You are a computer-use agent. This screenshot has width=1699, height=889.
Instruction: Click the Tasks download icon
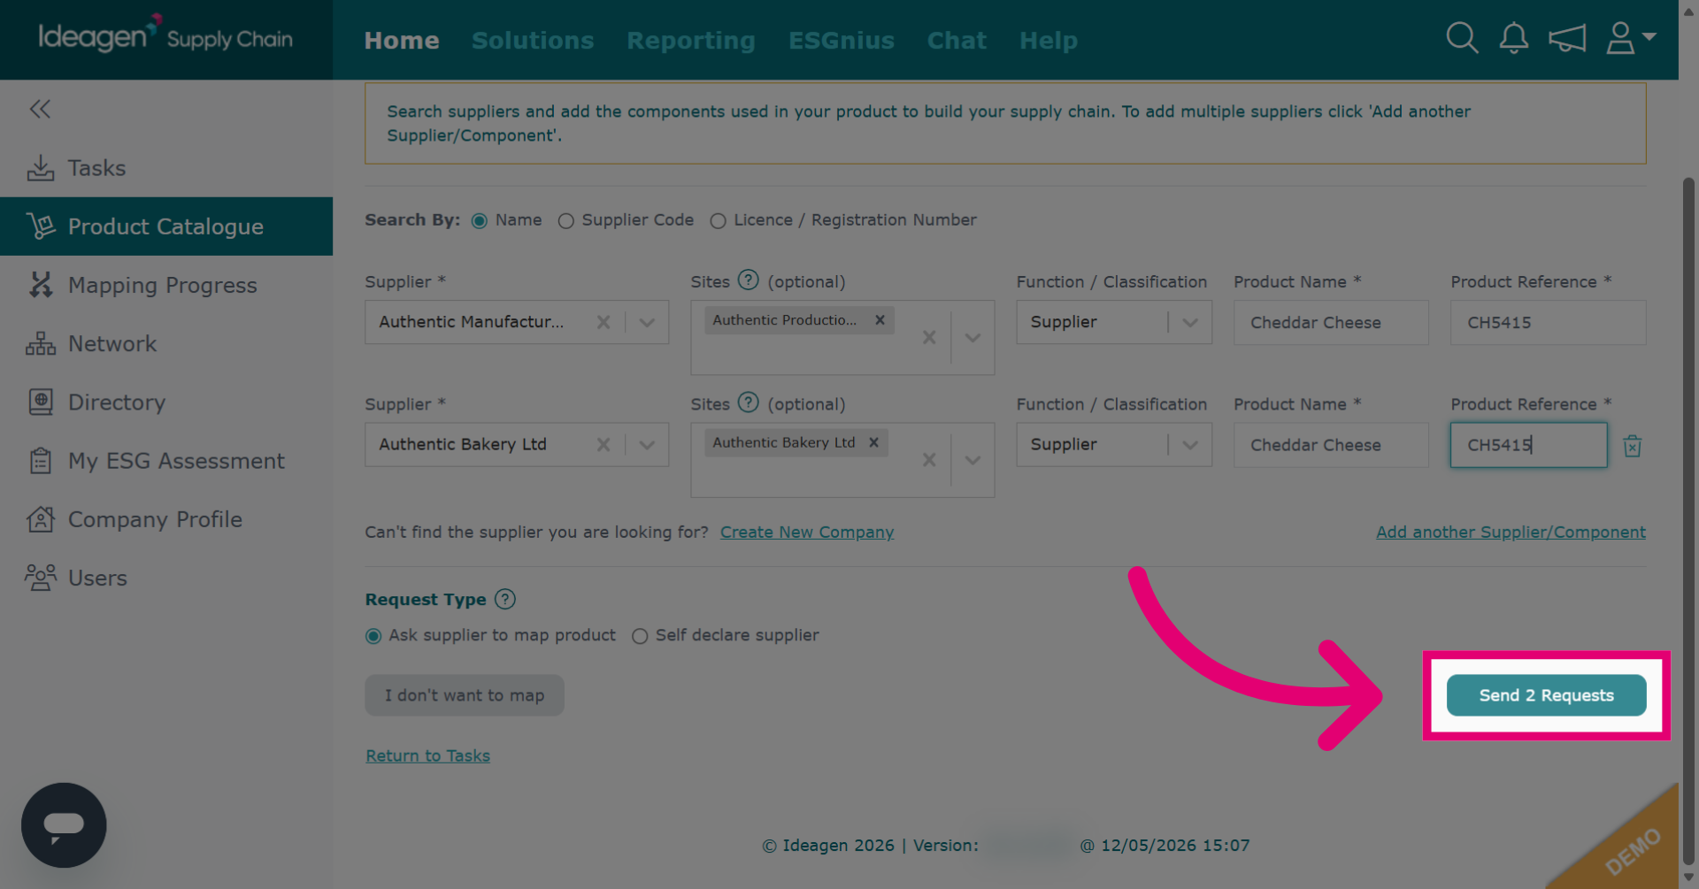(41, 168)
